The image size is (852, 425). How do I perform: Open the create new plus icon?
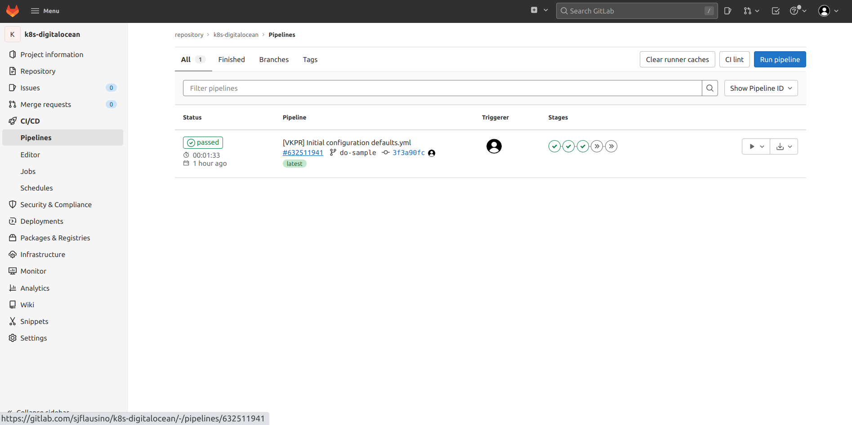click(534, 10)
